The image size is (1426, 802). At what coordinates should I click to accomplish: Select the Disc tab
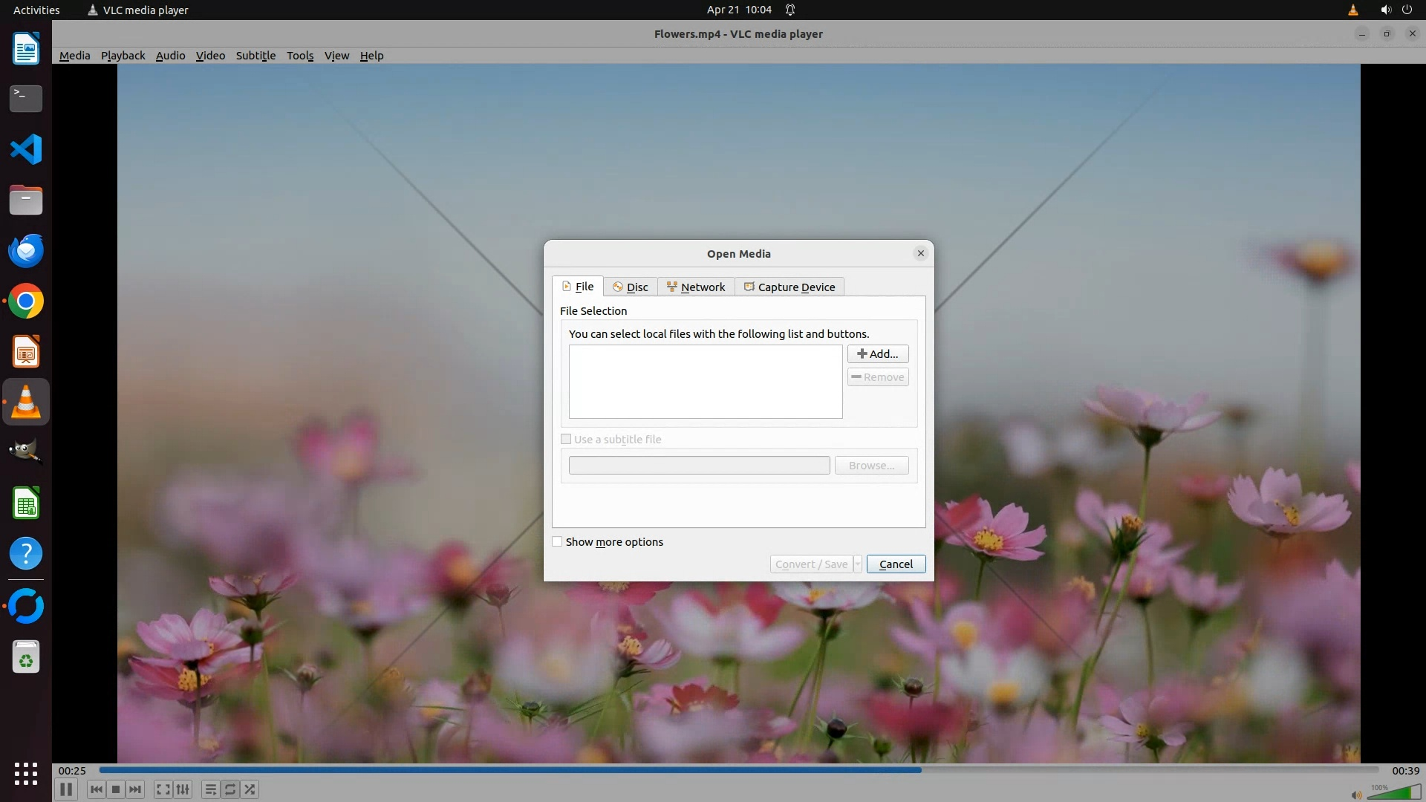[x=631, y=287]
